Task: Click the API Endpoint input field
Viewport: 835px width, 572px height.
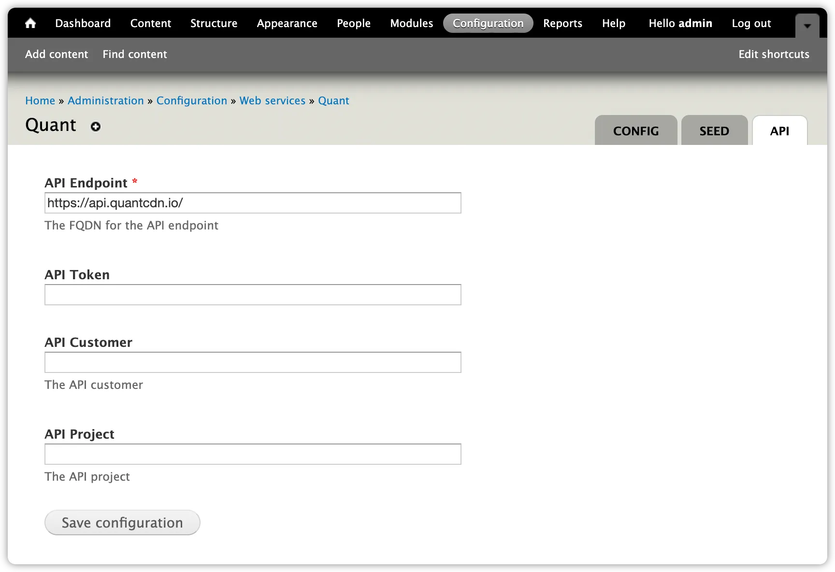Action: pos(253,203)
